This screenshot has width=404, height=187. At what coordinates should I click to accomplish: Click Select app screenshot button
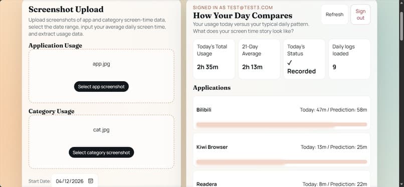click(x=101, y=87)
